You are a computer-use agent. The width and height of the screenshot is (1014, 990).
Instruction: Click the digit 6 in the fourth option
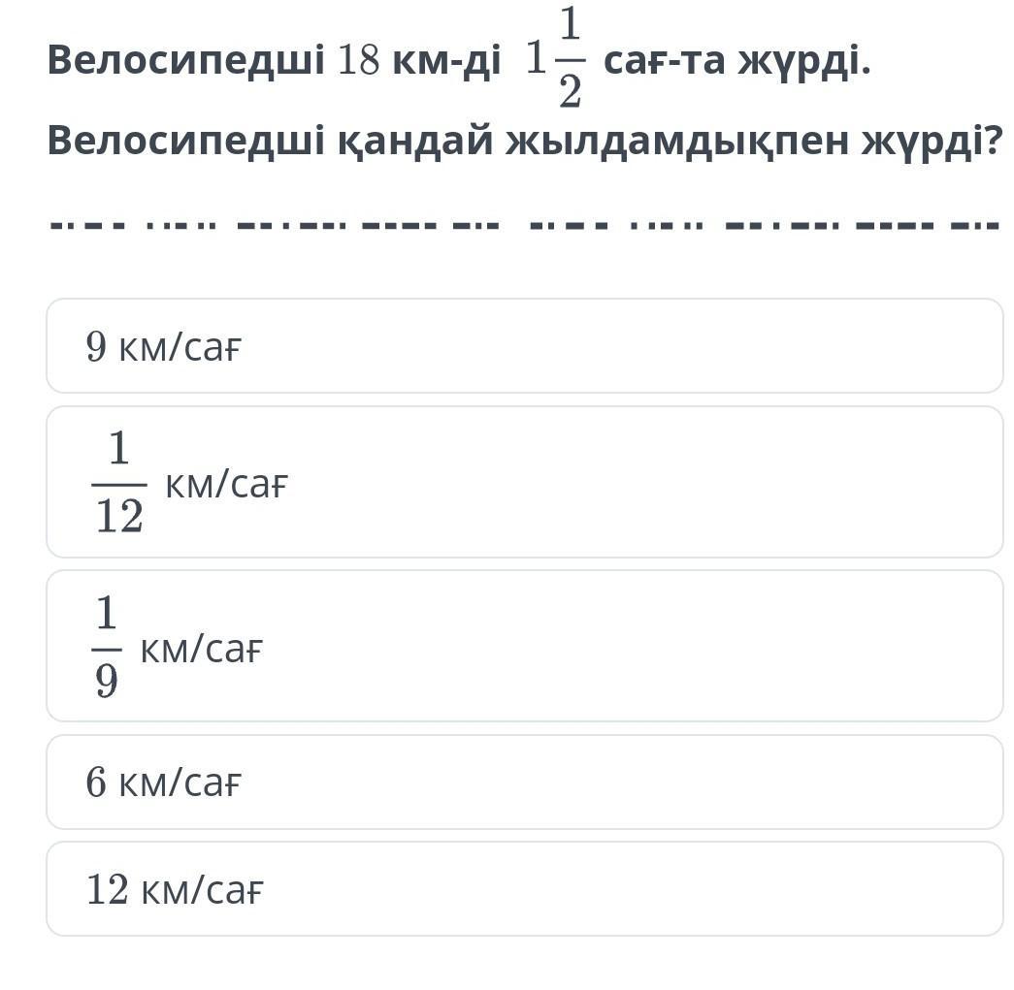point(96,782)
